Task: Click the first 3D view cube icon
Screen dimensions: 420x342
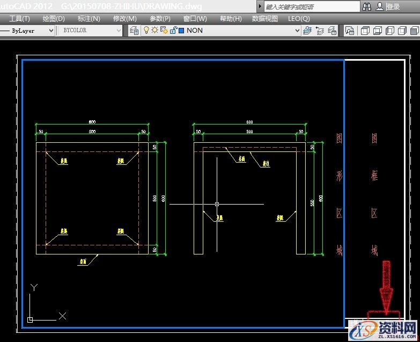Action: point(365,31)
